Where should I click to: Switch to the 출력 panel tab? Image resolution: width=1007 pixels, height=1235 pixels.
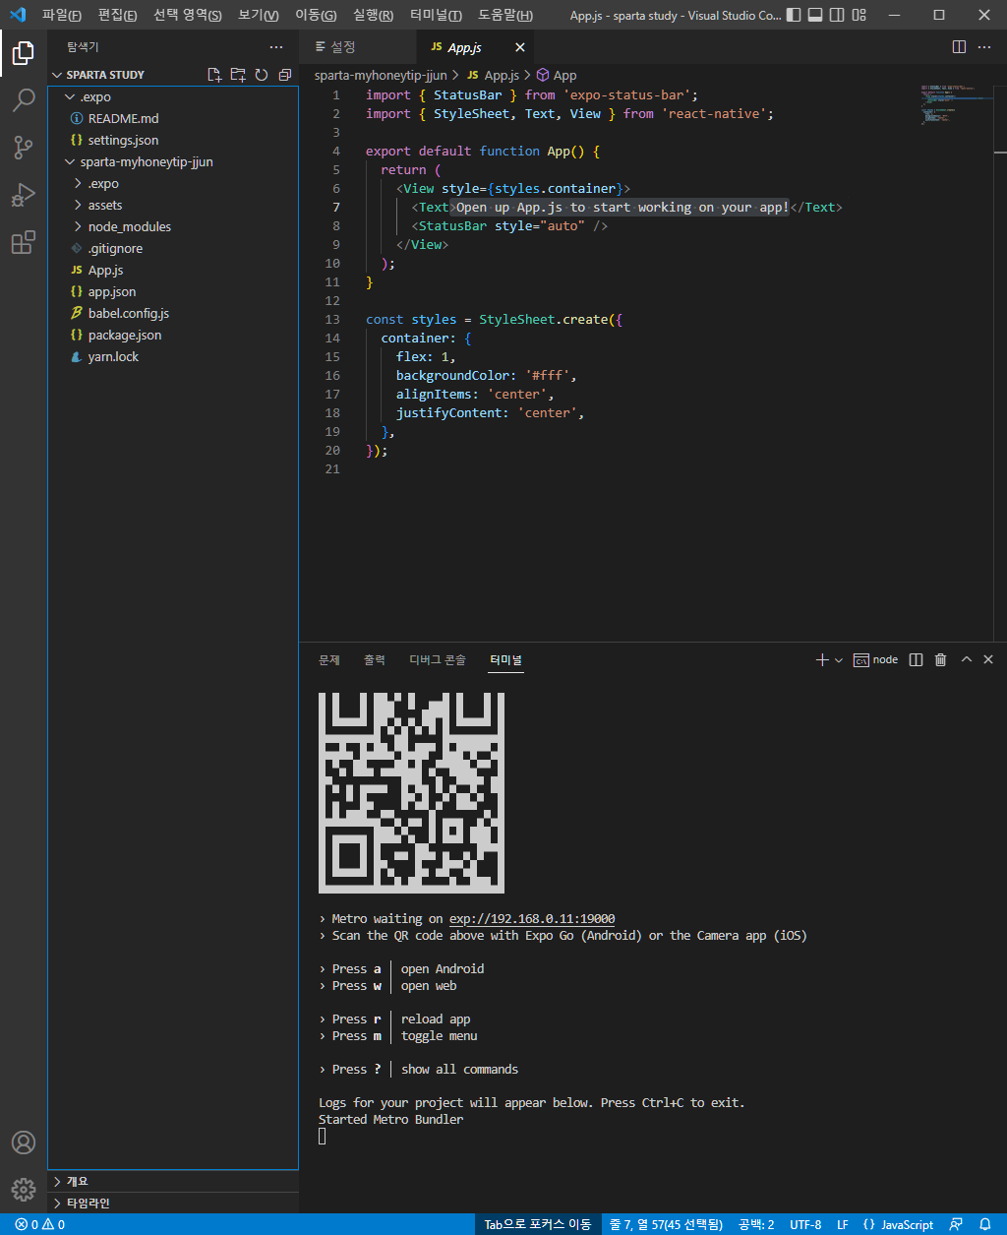coord(375,660)
